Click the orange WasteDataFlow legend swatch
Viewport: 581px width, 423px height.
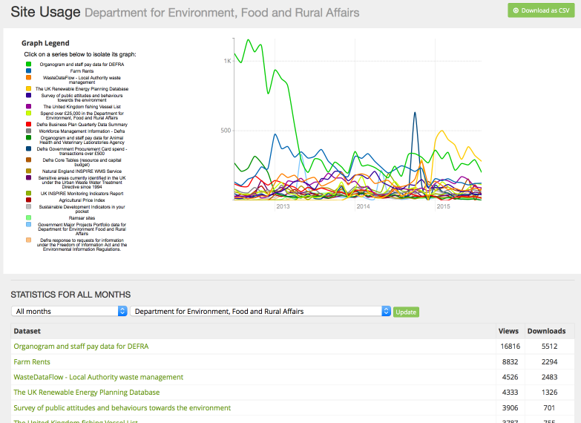click(28, 77)
